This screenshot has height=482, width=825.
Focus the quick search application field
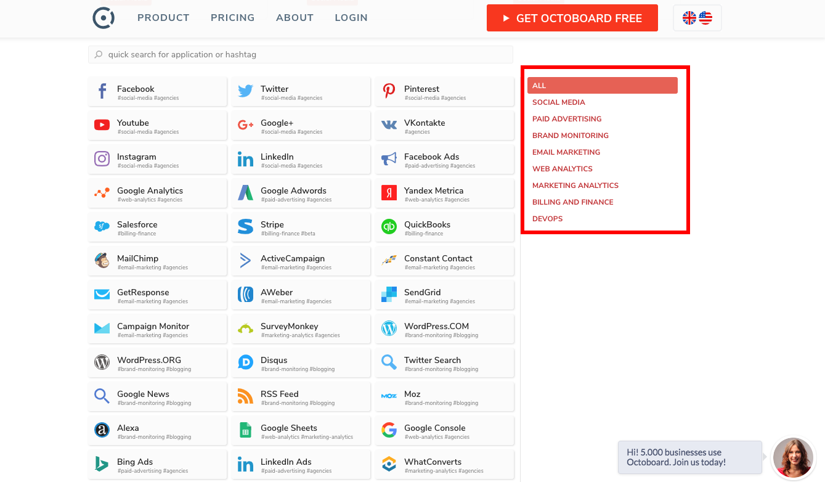pos(301,54)
